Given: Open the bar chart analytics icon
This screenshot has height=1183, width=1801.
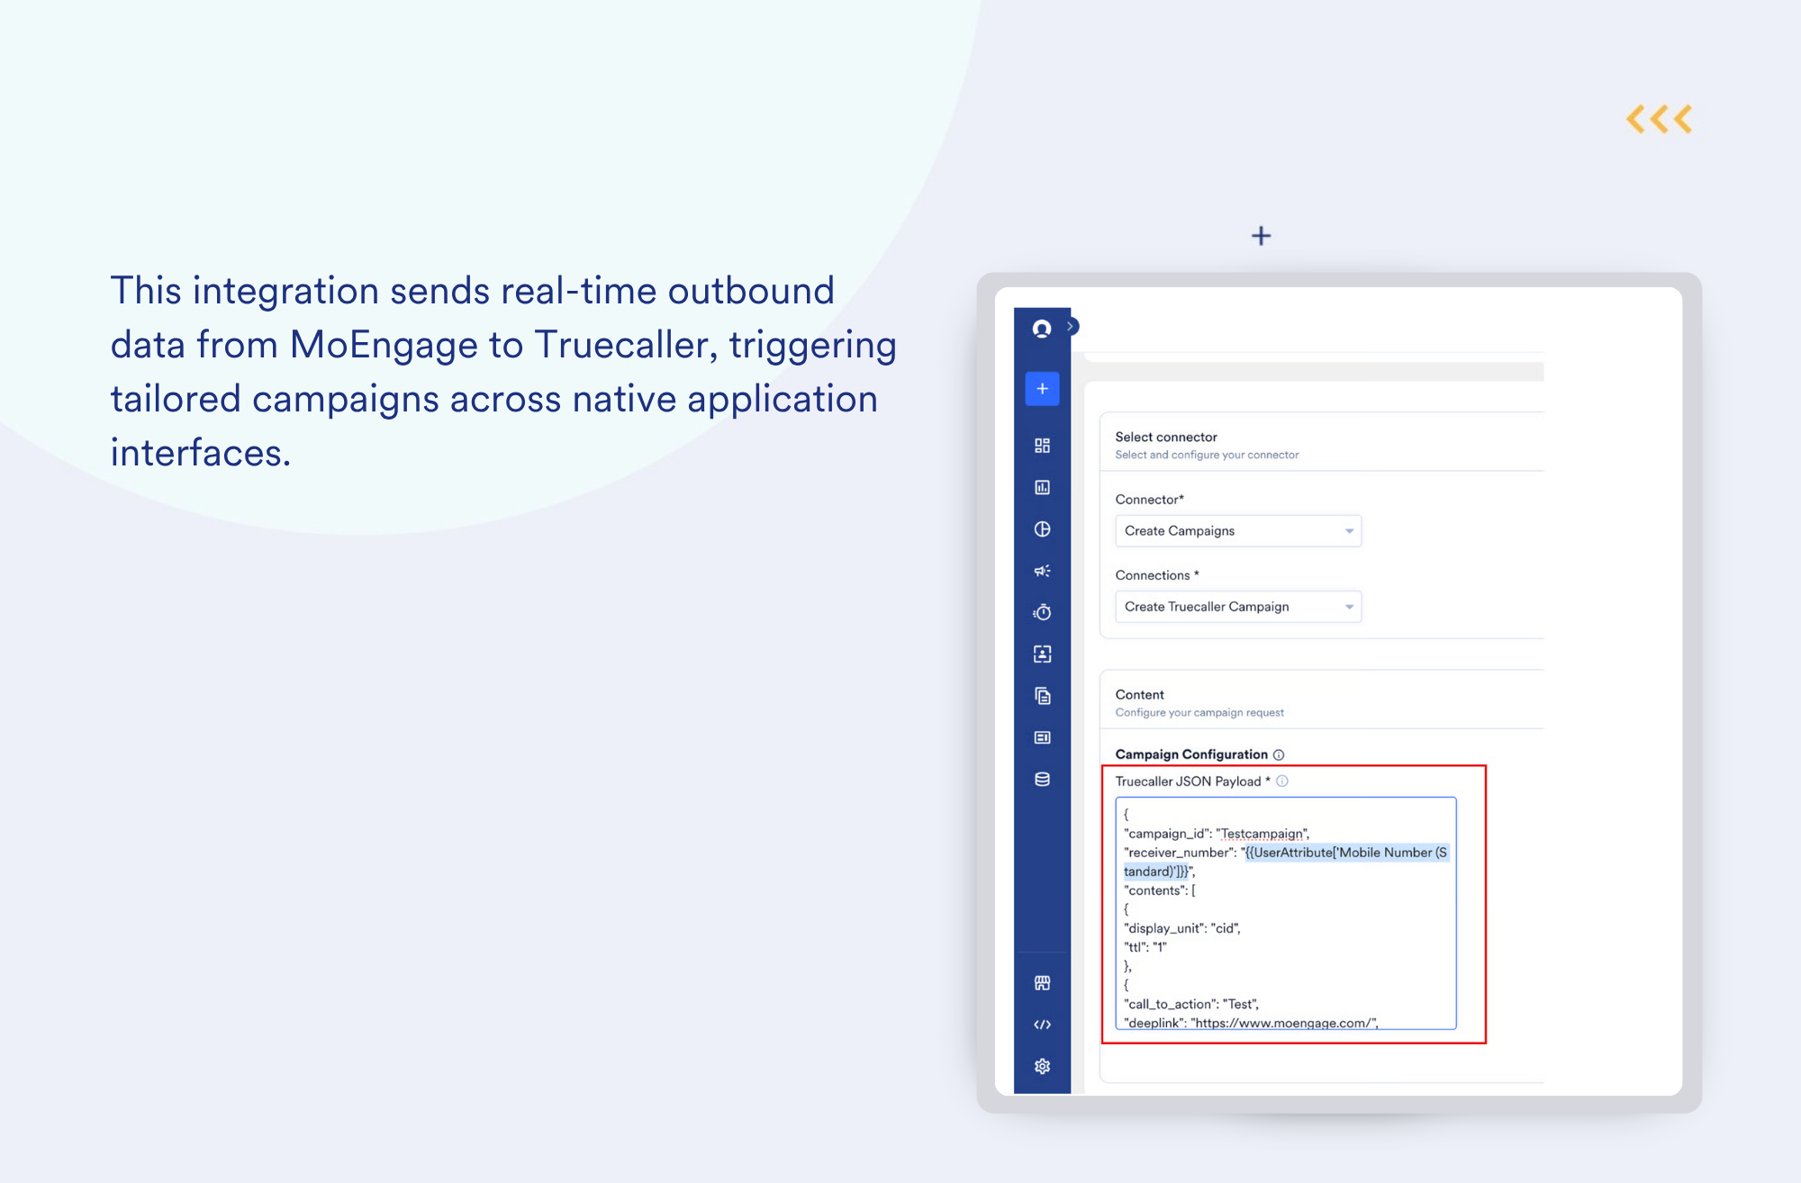Looking at the screenshot, I should click(1042, 487).
